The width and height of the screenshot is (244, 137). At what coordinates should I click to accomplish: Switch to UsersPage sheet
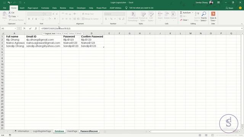[x=72, y=131]
